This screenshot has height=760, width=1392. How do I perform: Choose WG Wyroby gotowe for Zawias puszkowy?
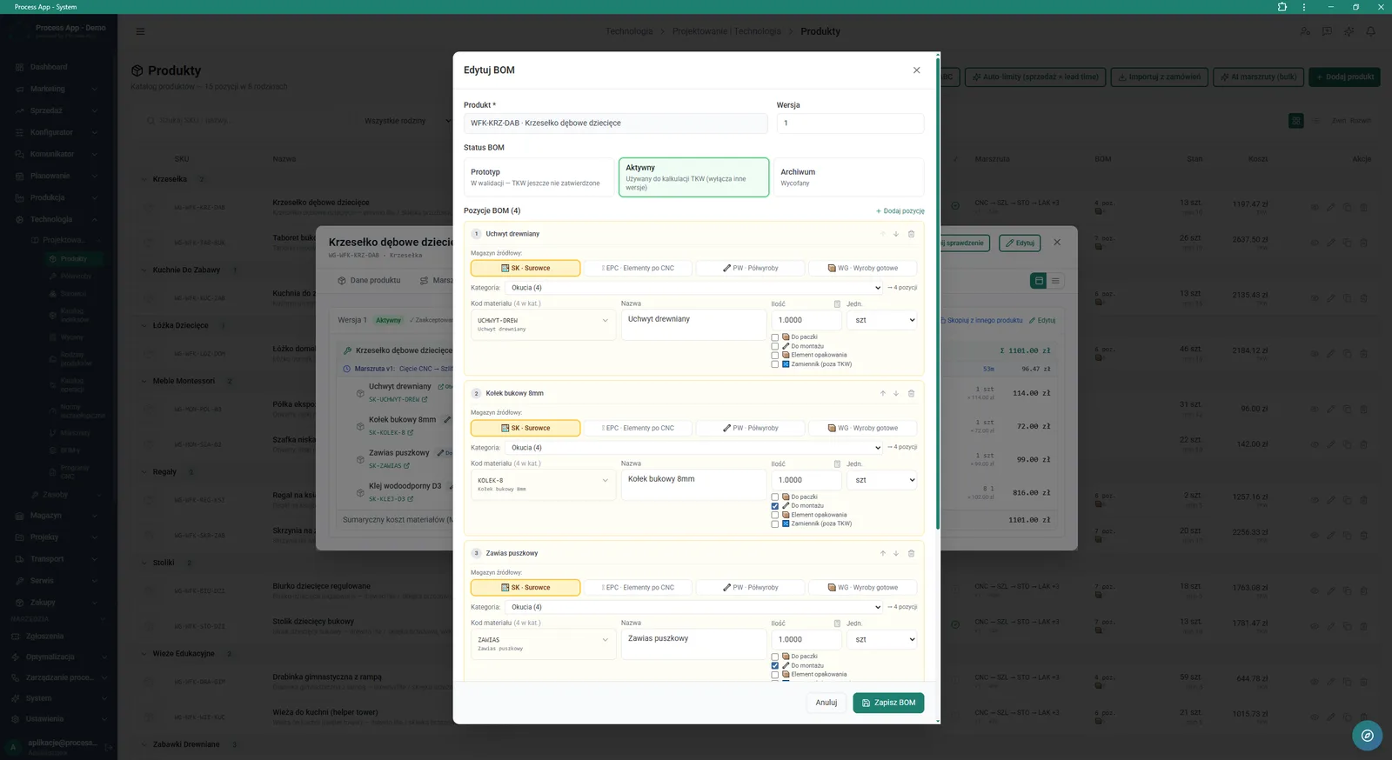coord(863,588)
